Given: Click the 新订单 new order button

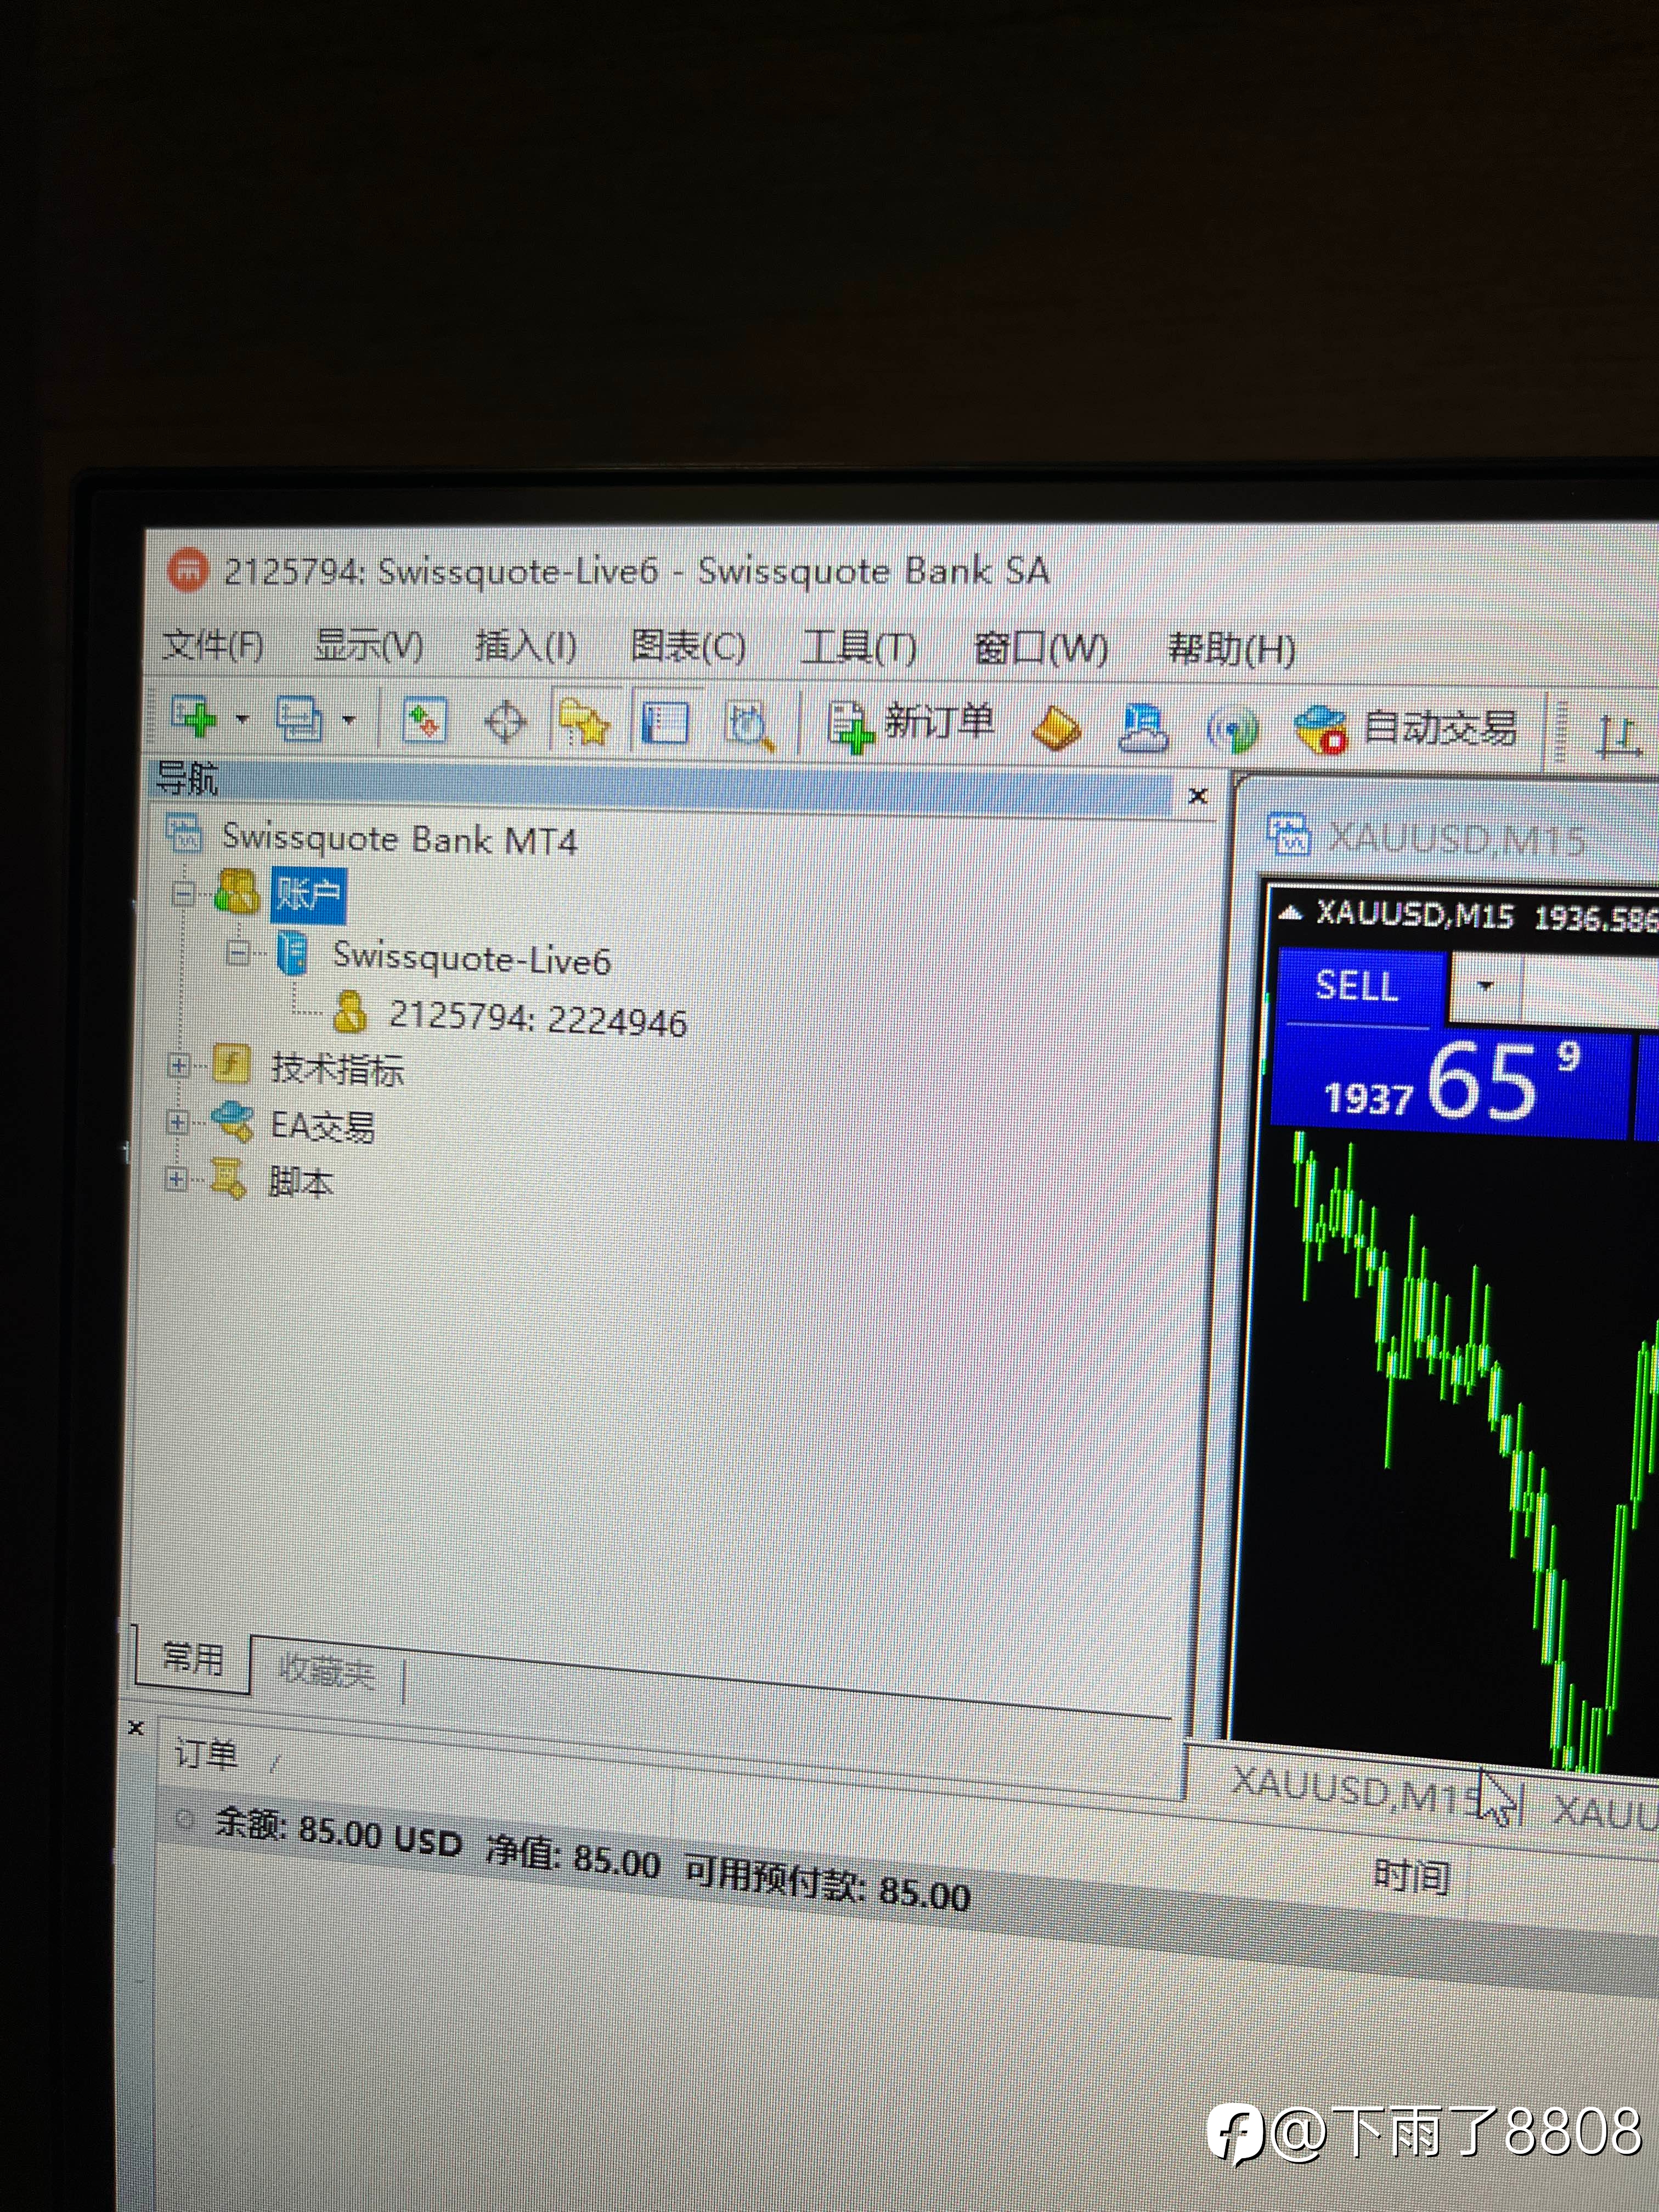Looking at the screenshot, I should (x=910, y=724).
